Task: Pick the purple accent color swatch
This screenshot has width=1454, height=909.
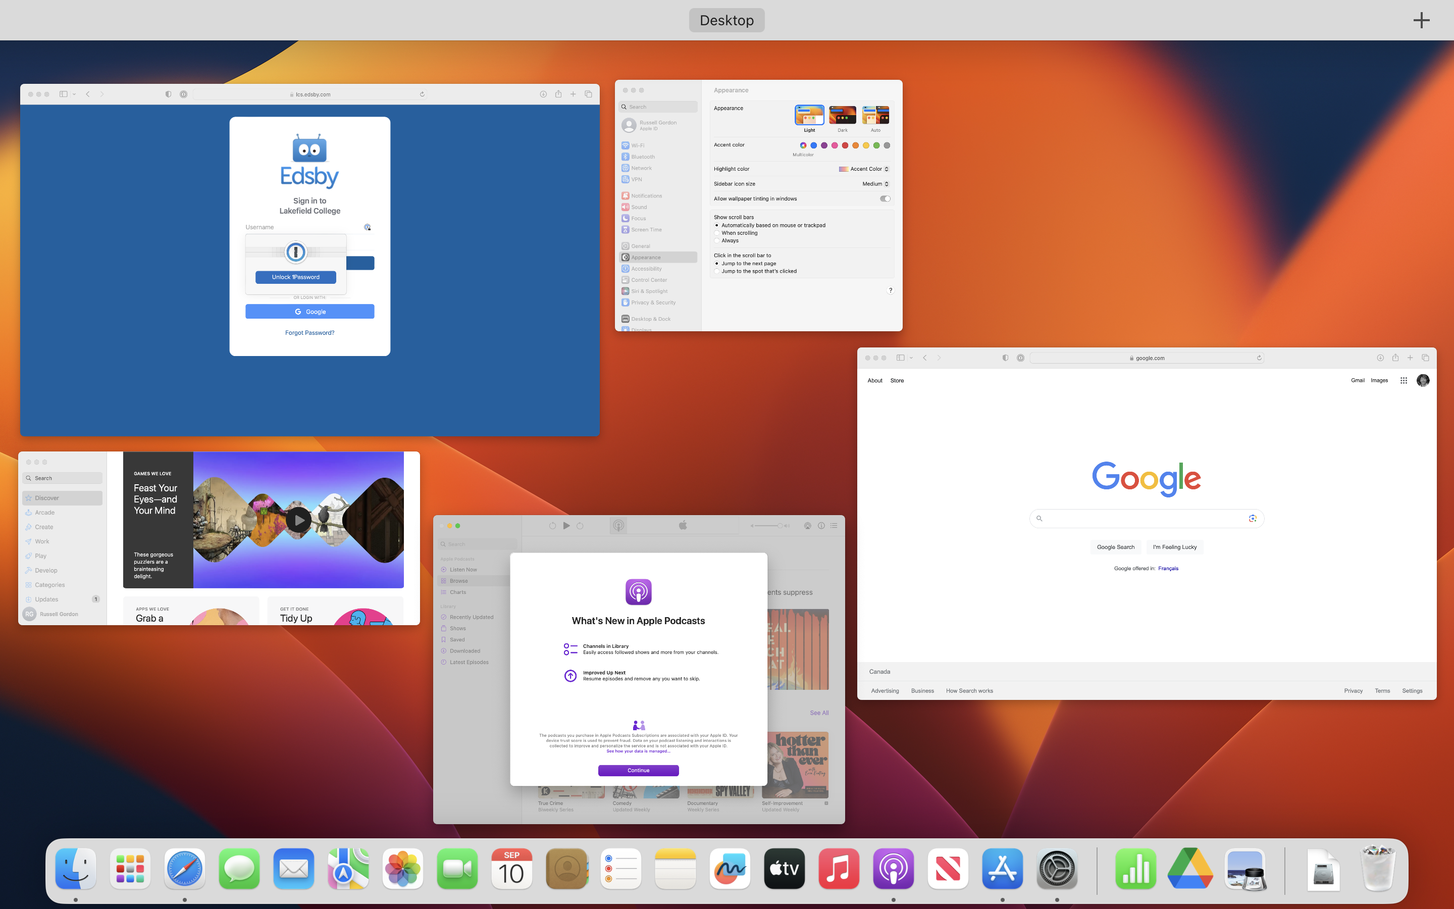Action: (x=824, y=145)
